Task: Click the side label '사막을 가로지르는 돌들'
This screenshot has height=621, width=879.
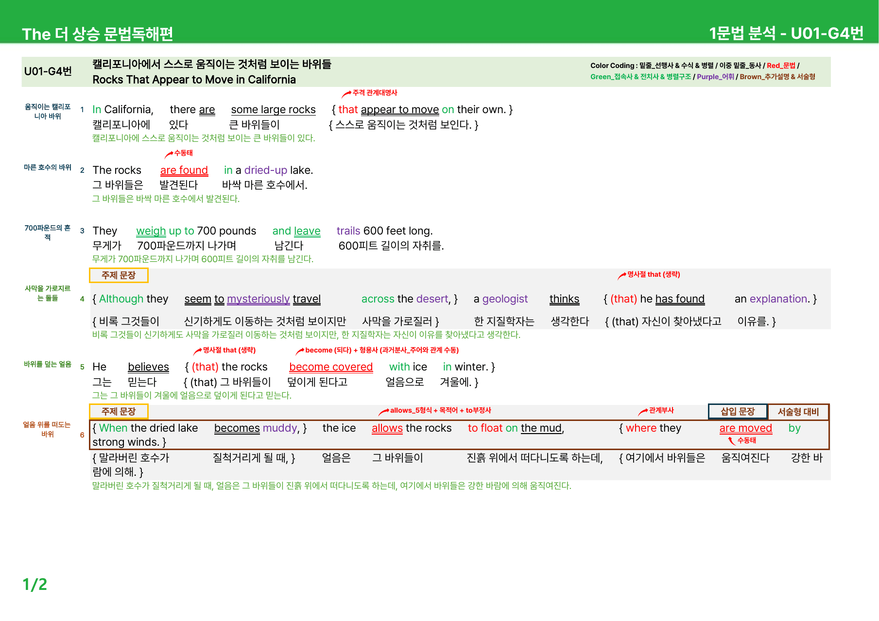Action: [48, 293]
